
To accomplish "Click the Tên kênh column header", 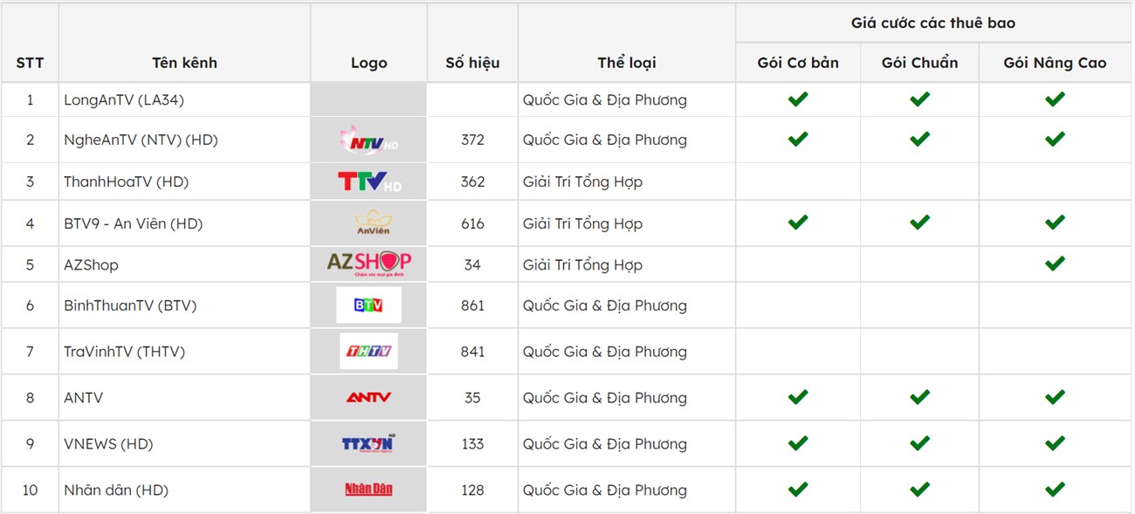I will [184, 63].
